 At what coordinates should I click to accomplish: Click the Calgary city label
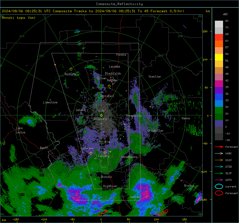pos(104,156)
